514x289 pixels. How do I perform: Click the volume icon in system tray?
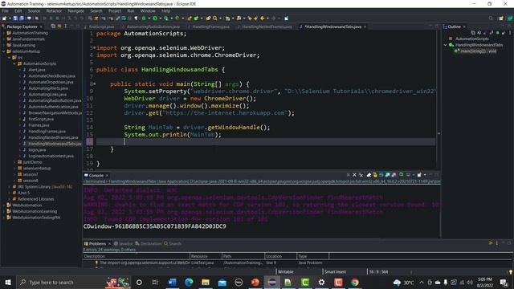(470, 282)
